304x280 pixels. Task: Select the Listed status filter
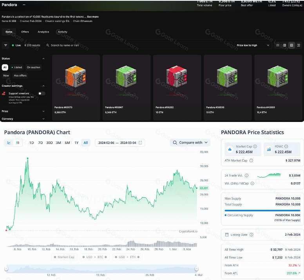point(17,67)
